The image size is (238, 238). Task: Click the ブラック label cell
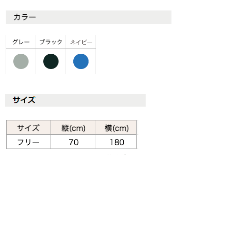[x=51, y=42]
